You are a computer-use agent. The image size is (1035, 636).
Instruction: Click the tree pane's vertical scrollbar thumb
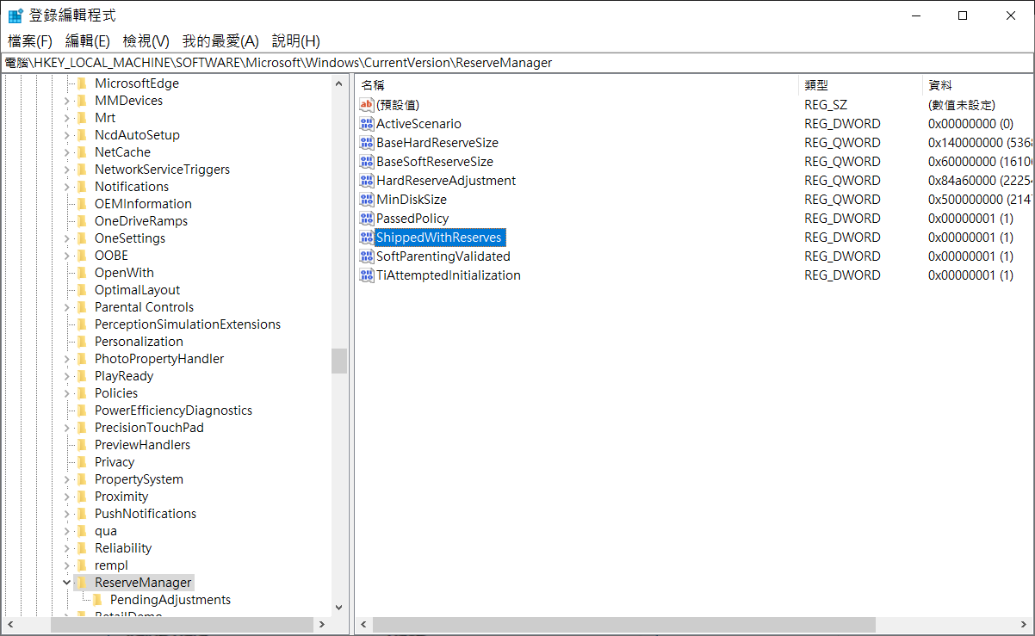[338, 361]
